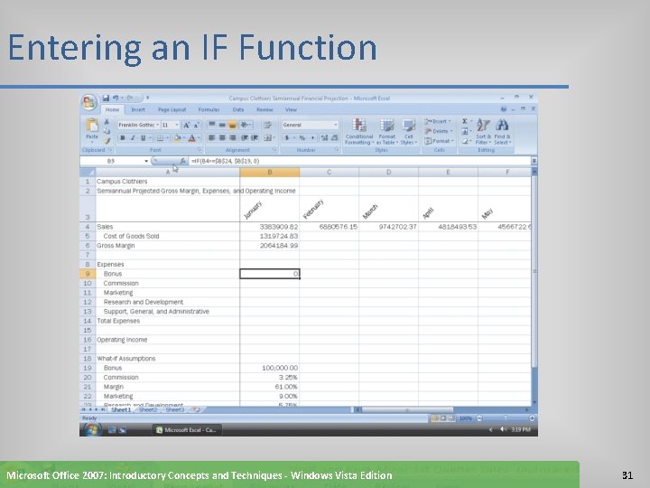Viewport: 650px width, 488px height.
Task: Open the Format as Table gallery
Action: [386, 132]
